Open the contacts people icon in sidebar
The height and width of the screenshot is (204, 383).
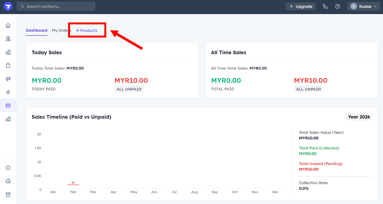click(x=8, y=39)
